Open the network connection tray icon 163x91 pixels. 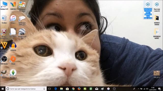pyautogui.click(x=144, y=89)
